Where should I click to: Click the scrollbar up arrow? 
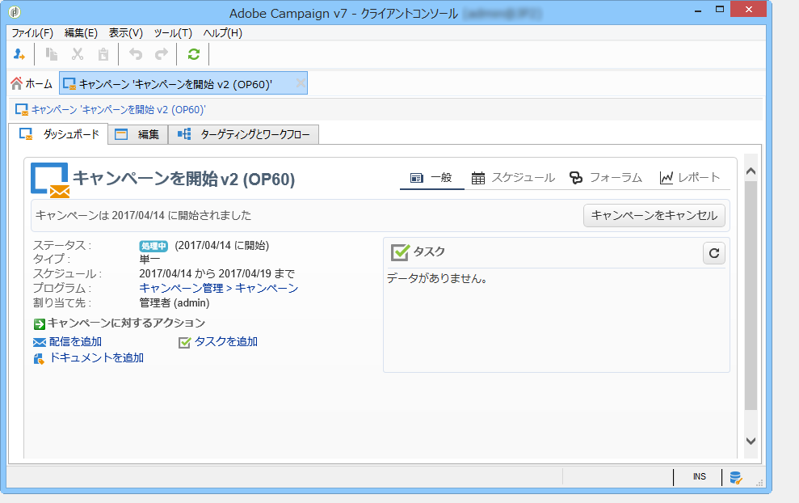[751, 171]
